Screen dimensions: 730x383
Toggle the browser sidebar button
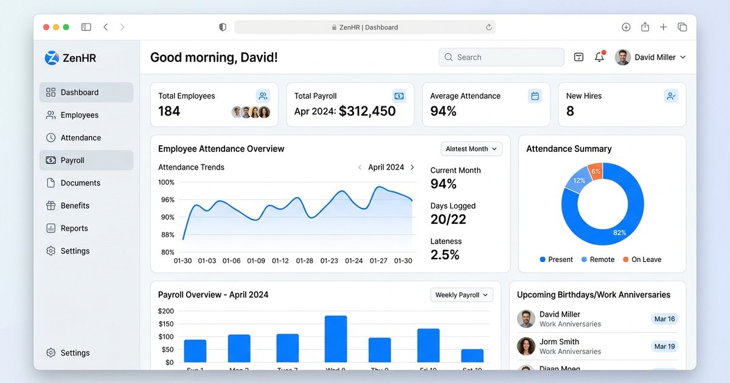coord(86,27)
